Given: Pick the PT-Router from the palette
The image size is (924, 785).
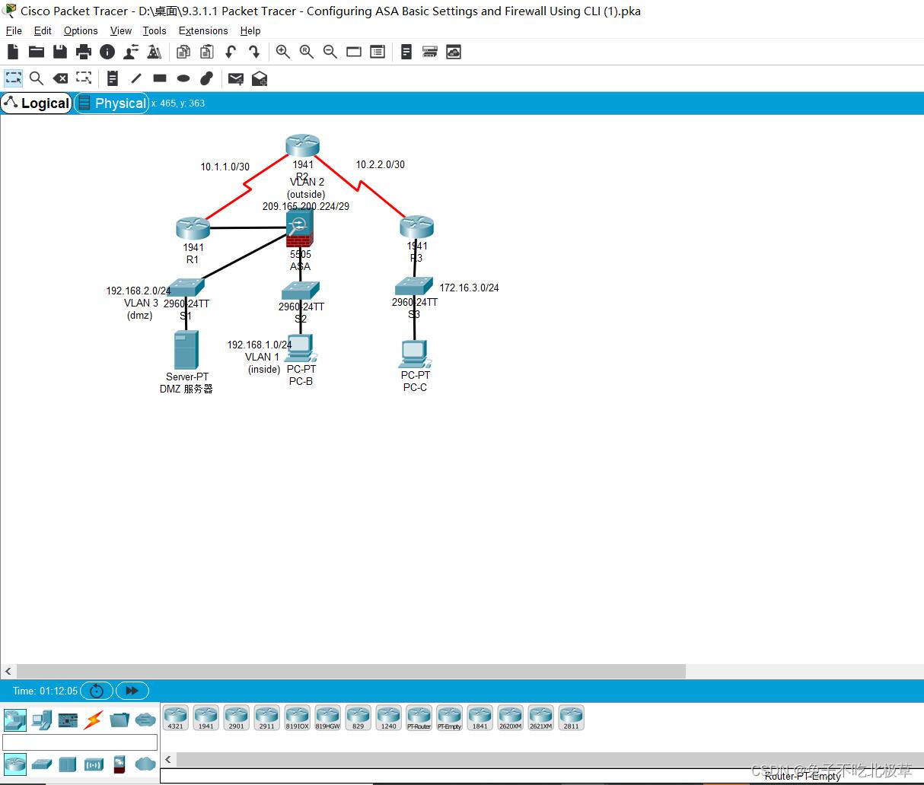Looking at the screenshot, I should click(x=419, y=718).
